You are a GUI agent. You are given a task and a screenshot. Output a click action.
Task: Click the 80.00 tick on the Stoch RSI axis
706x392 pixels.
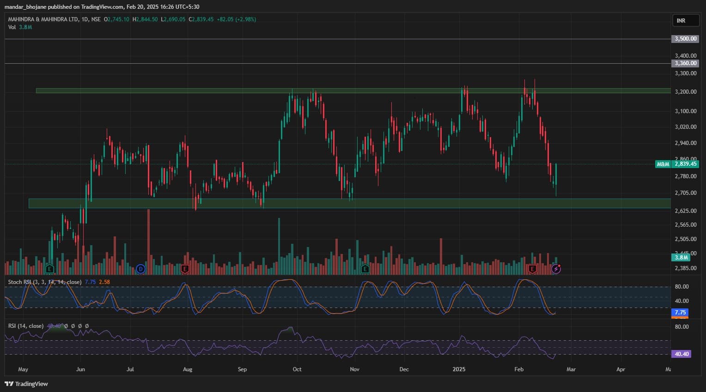[682, 287]
